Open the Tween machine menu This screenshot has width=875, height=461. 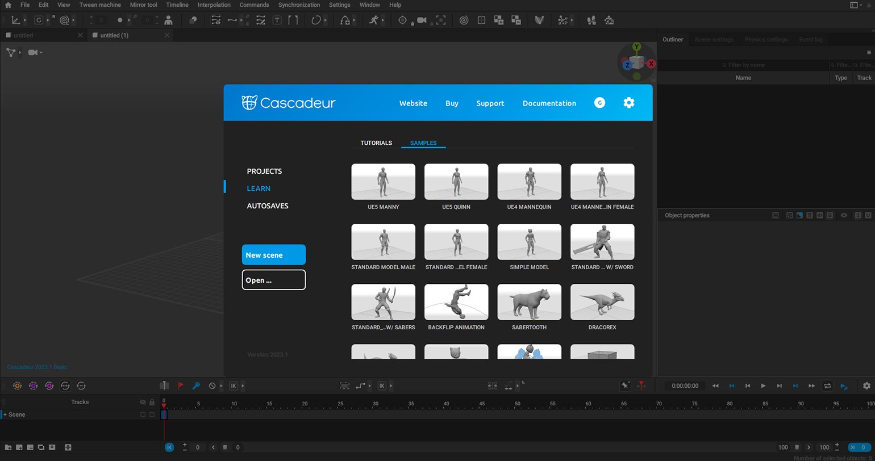click(x=100, y=5)
